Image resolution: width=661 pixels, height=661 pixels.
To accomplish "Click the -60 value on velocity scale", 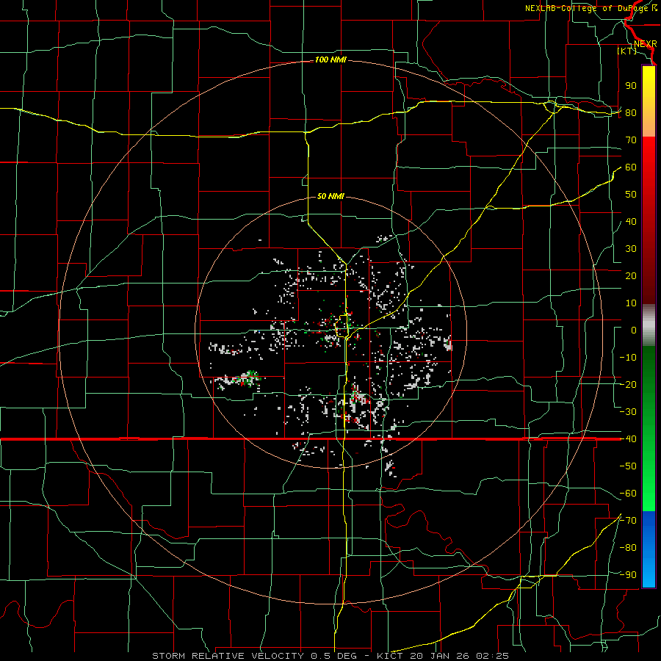I will (628, 494).
